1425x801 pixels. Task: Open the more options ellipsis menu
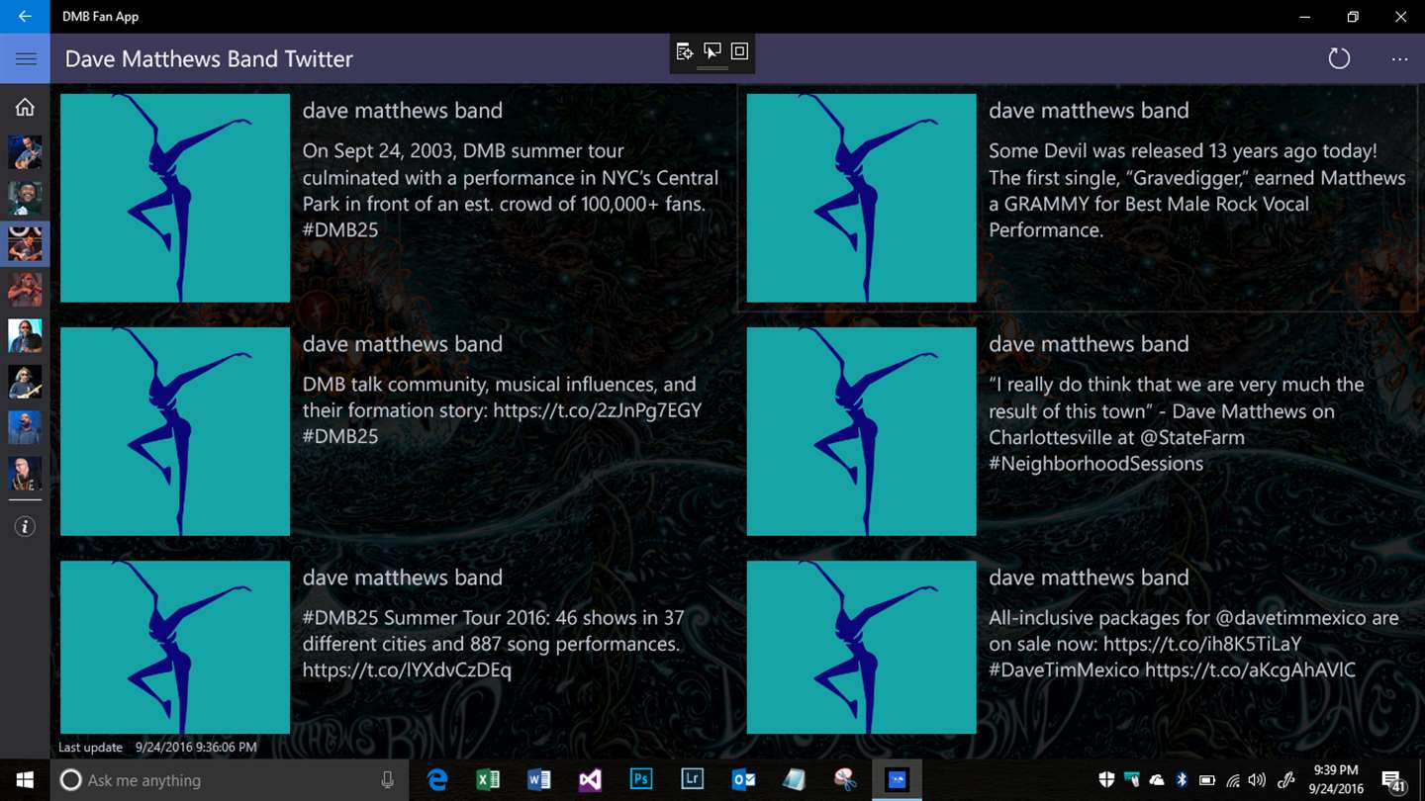pos(1399,59)
